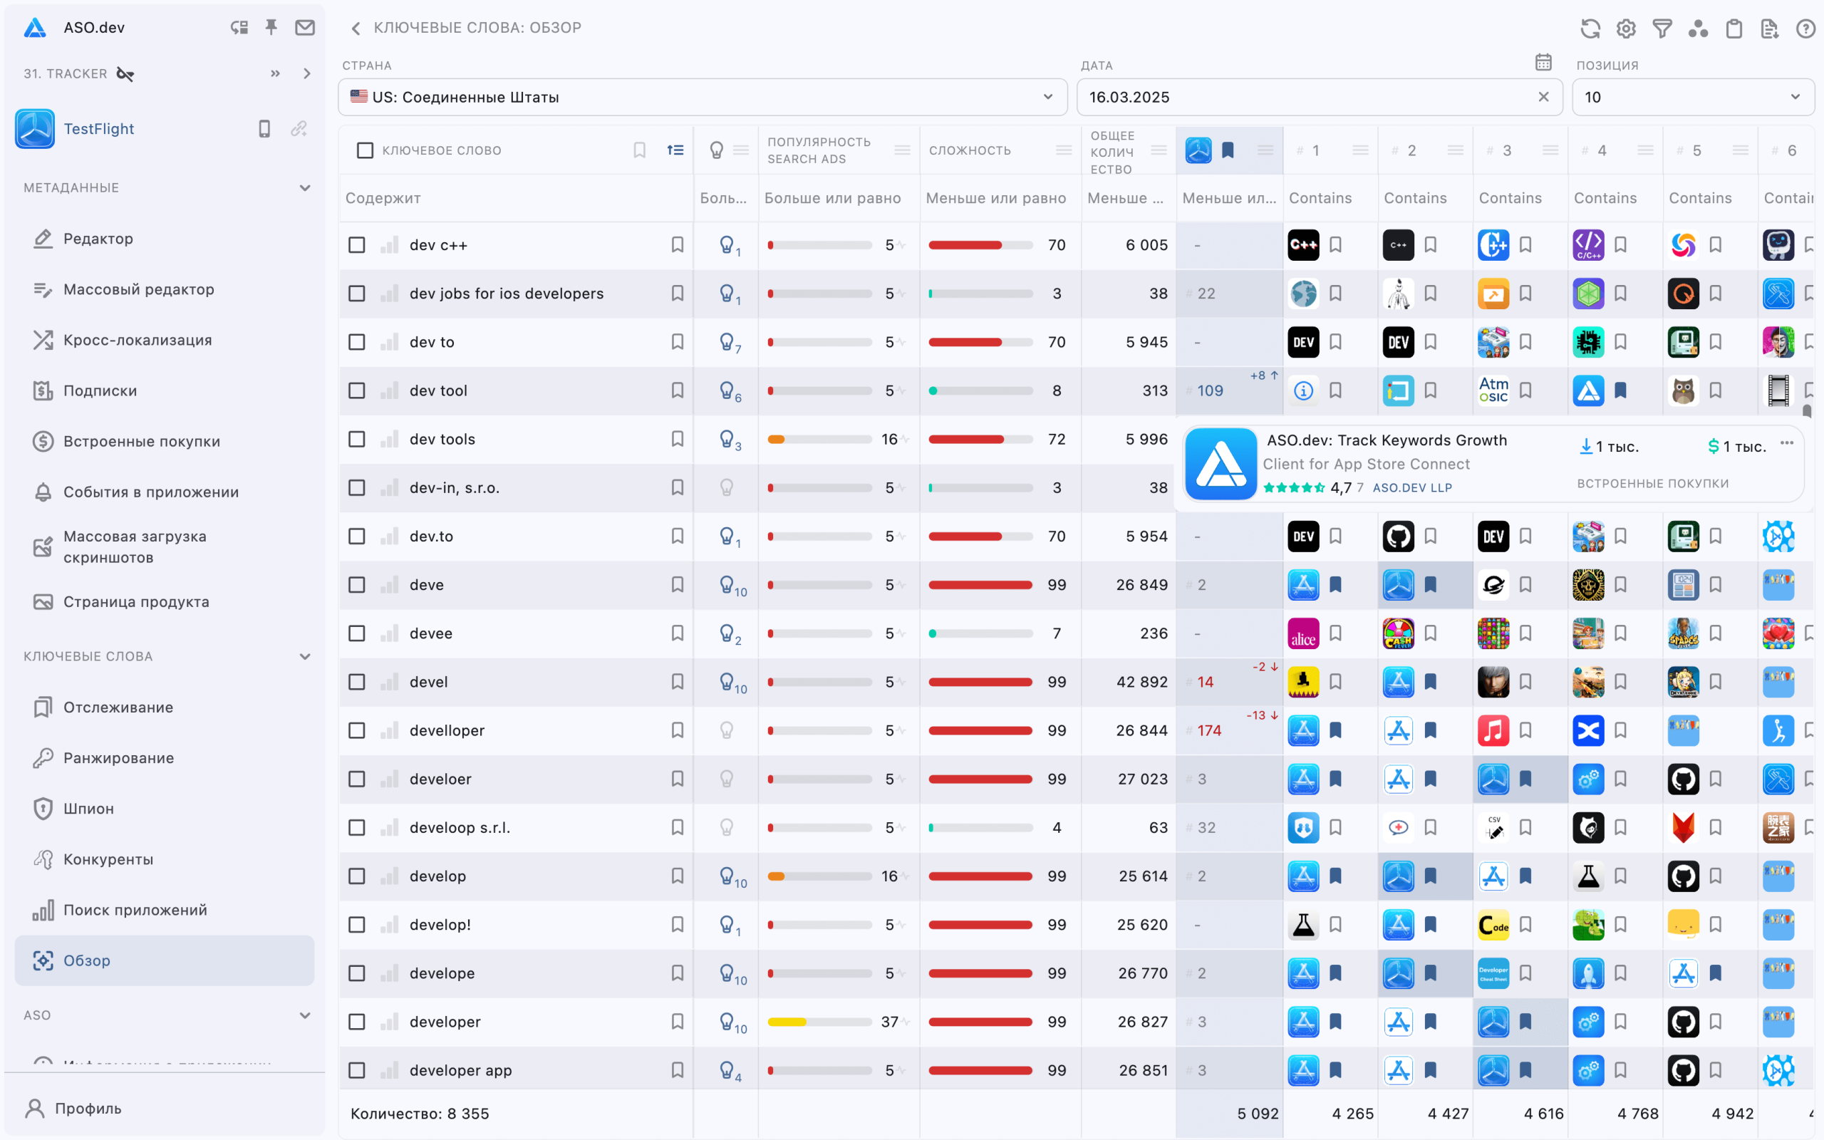Open Ранжирование in the sidebar menu

(118, 757)
